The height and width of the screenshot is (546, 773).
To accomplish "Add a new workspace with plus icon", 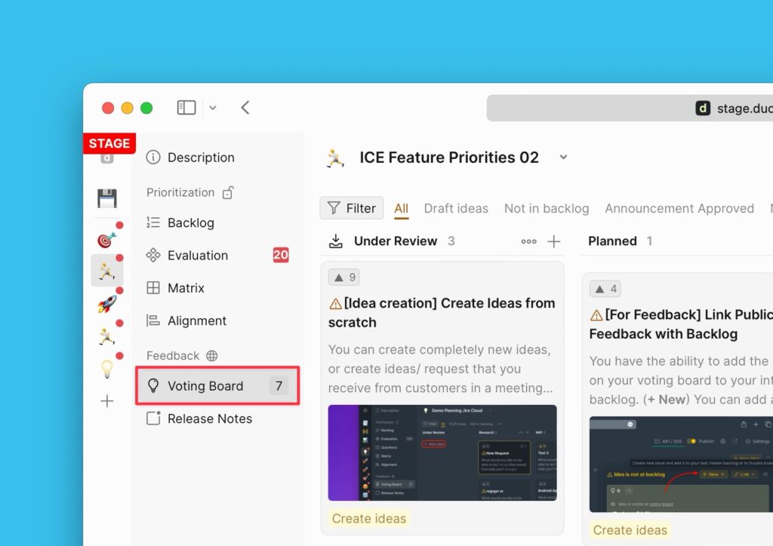I will [107, 401].
